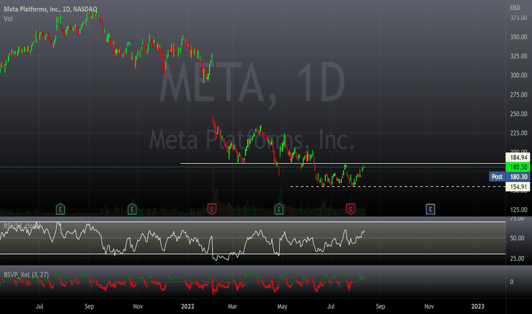The width and height of the screenshot is (532, 314).
Task: Click the 250.00 price axis value
Action: coord(519,114)
